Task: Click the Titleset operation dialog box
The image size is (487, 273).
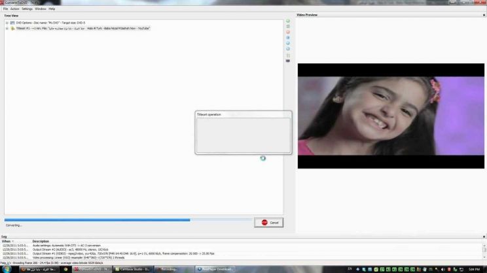Action: pyautogui.click(x=243, y=133)
